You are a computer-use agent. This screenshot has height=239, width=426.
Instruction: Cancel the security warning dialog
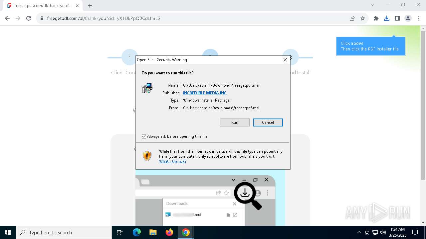[x=268, y=122]
